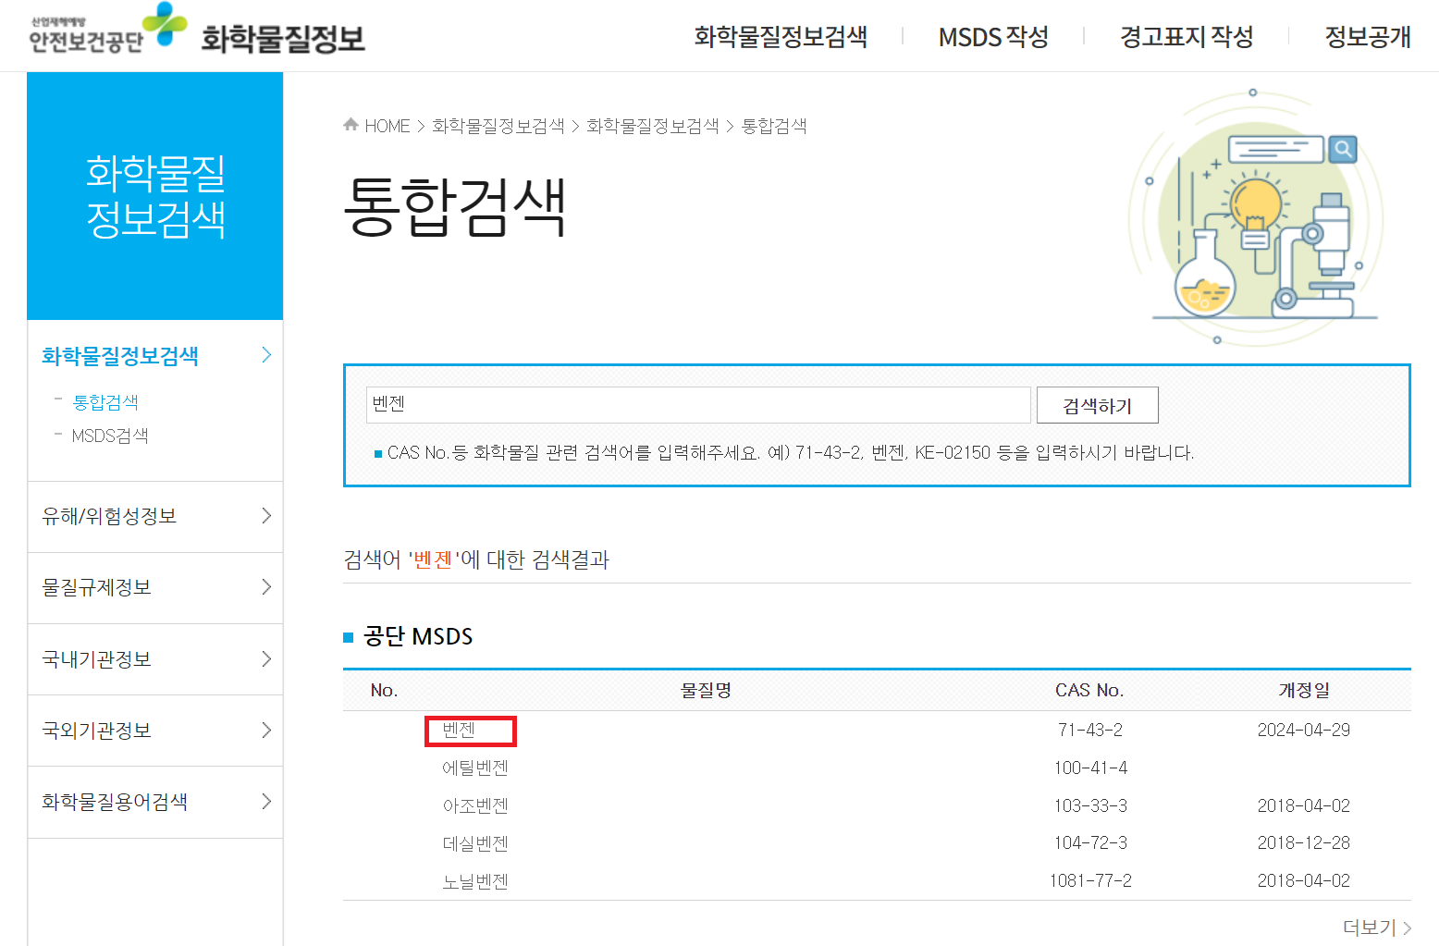The width and height of the screenshot is (1439, 946).
Task: Expand the 국내기관정보 chevron
Action: (266, 659)
